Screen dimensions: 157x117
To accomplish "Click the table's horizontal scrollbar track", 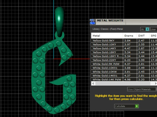I will coord(123,84).
